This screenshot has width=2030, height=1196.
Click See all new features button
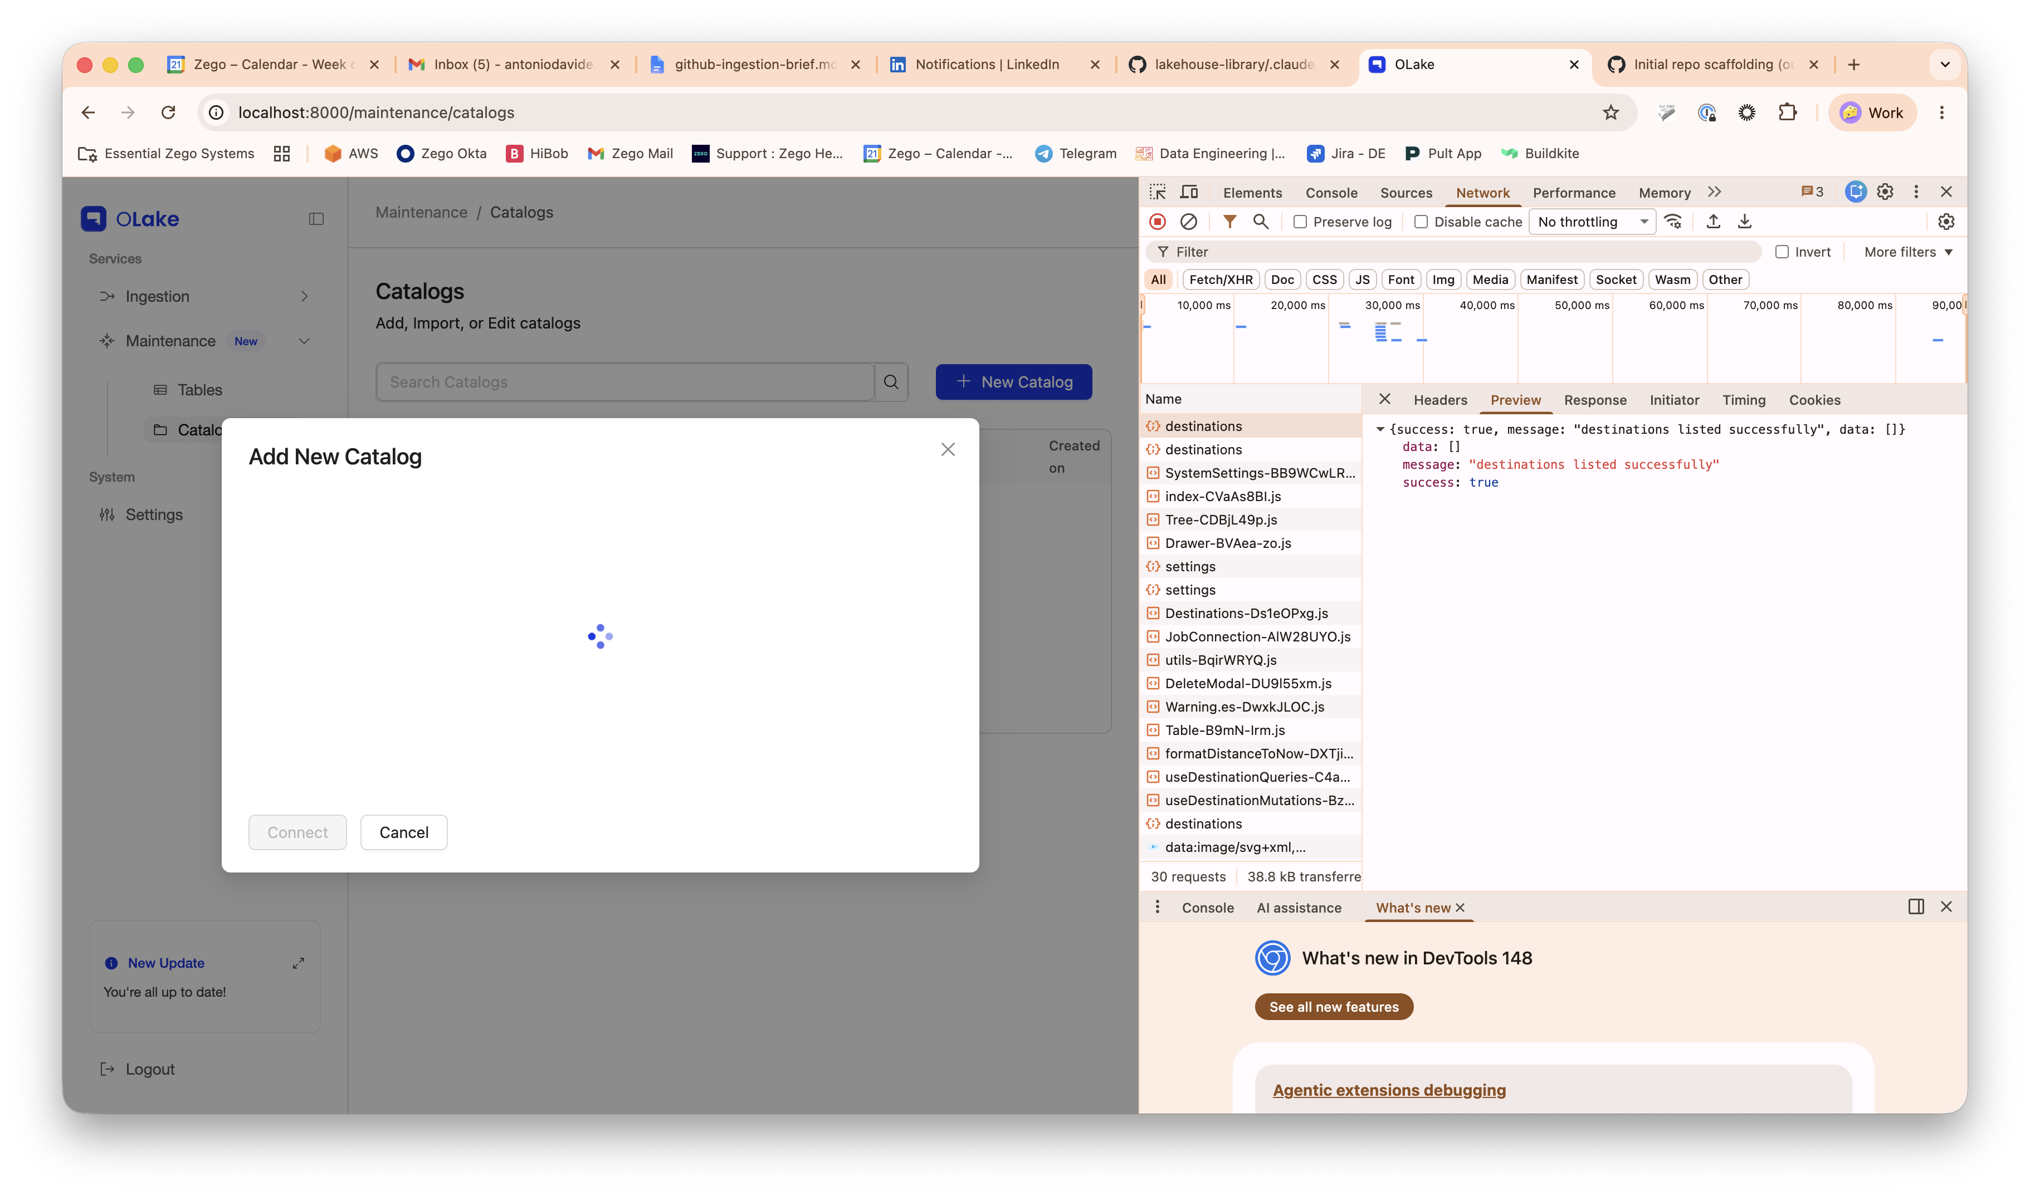tap(1334, 1007)
